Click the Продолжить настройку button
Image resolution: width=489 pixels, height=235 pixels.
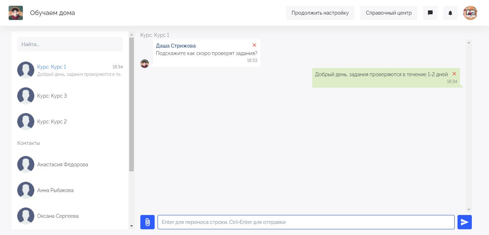click(320, 13)
